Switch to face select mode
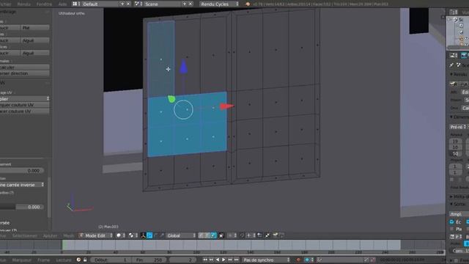The image size is (469, 264). pyautogui.click(x=213, y=235)
